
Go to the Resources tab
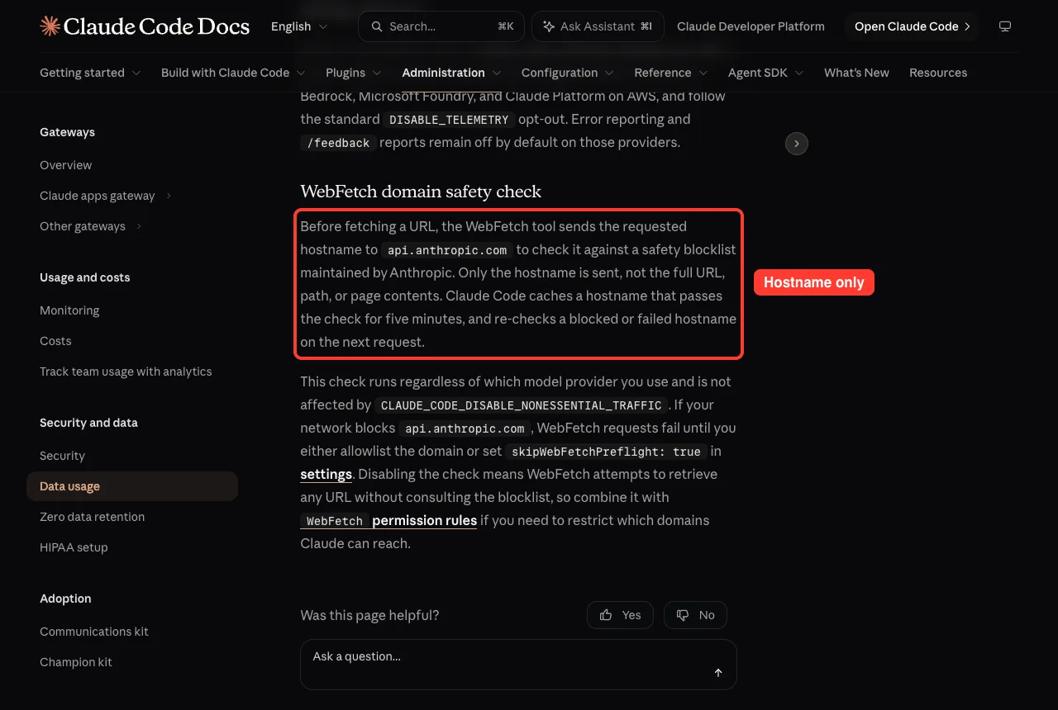[x=938, y=73]
